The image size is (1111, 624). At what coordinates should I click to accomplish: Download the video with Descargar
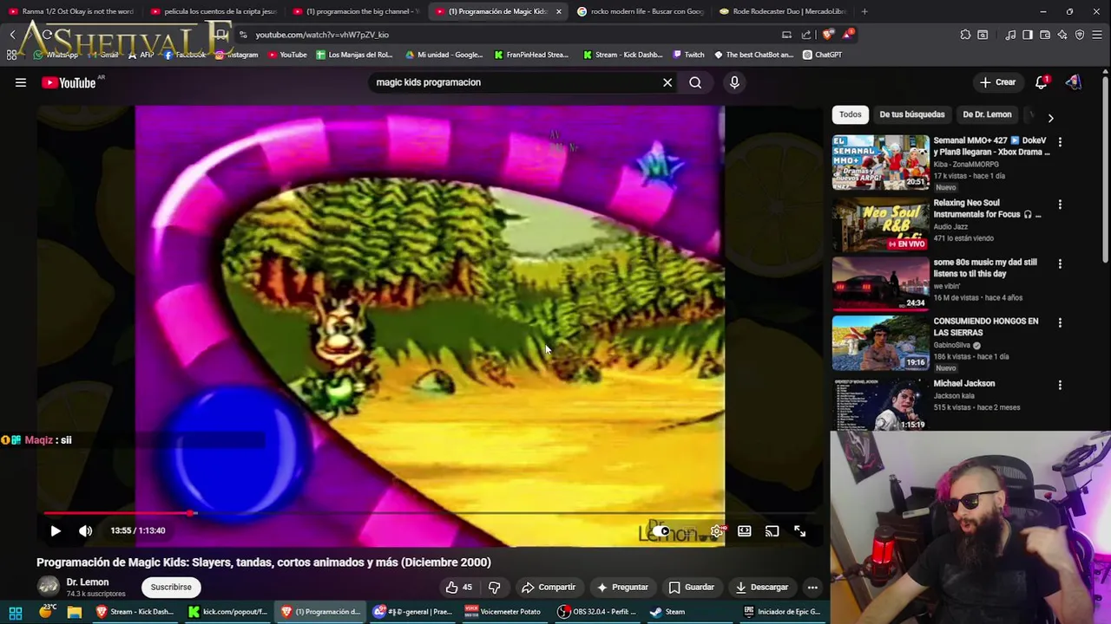(761, 587)
